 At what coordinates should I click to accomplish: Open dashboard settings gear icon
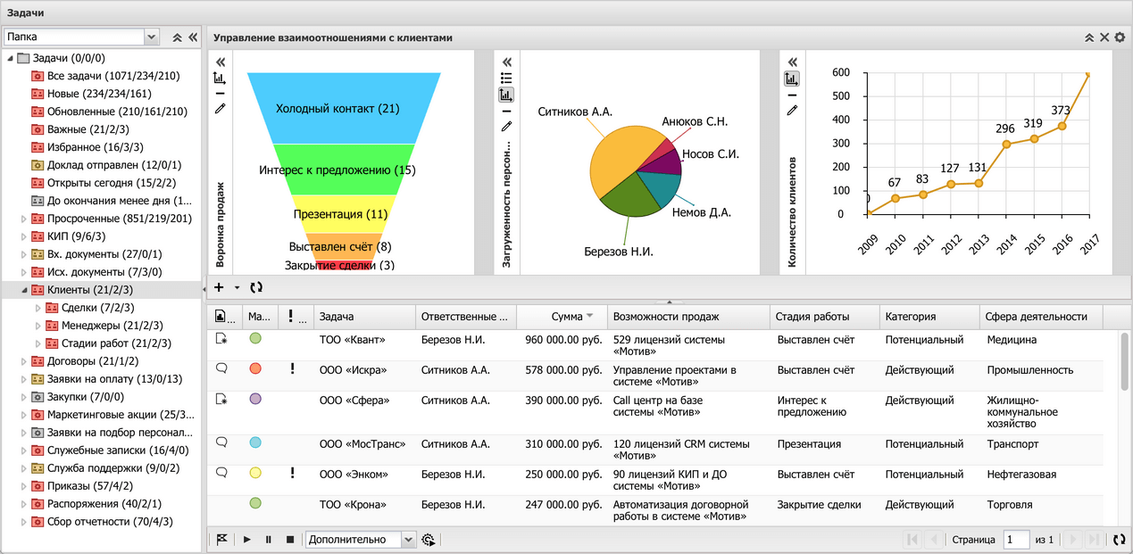[1120, 37]
